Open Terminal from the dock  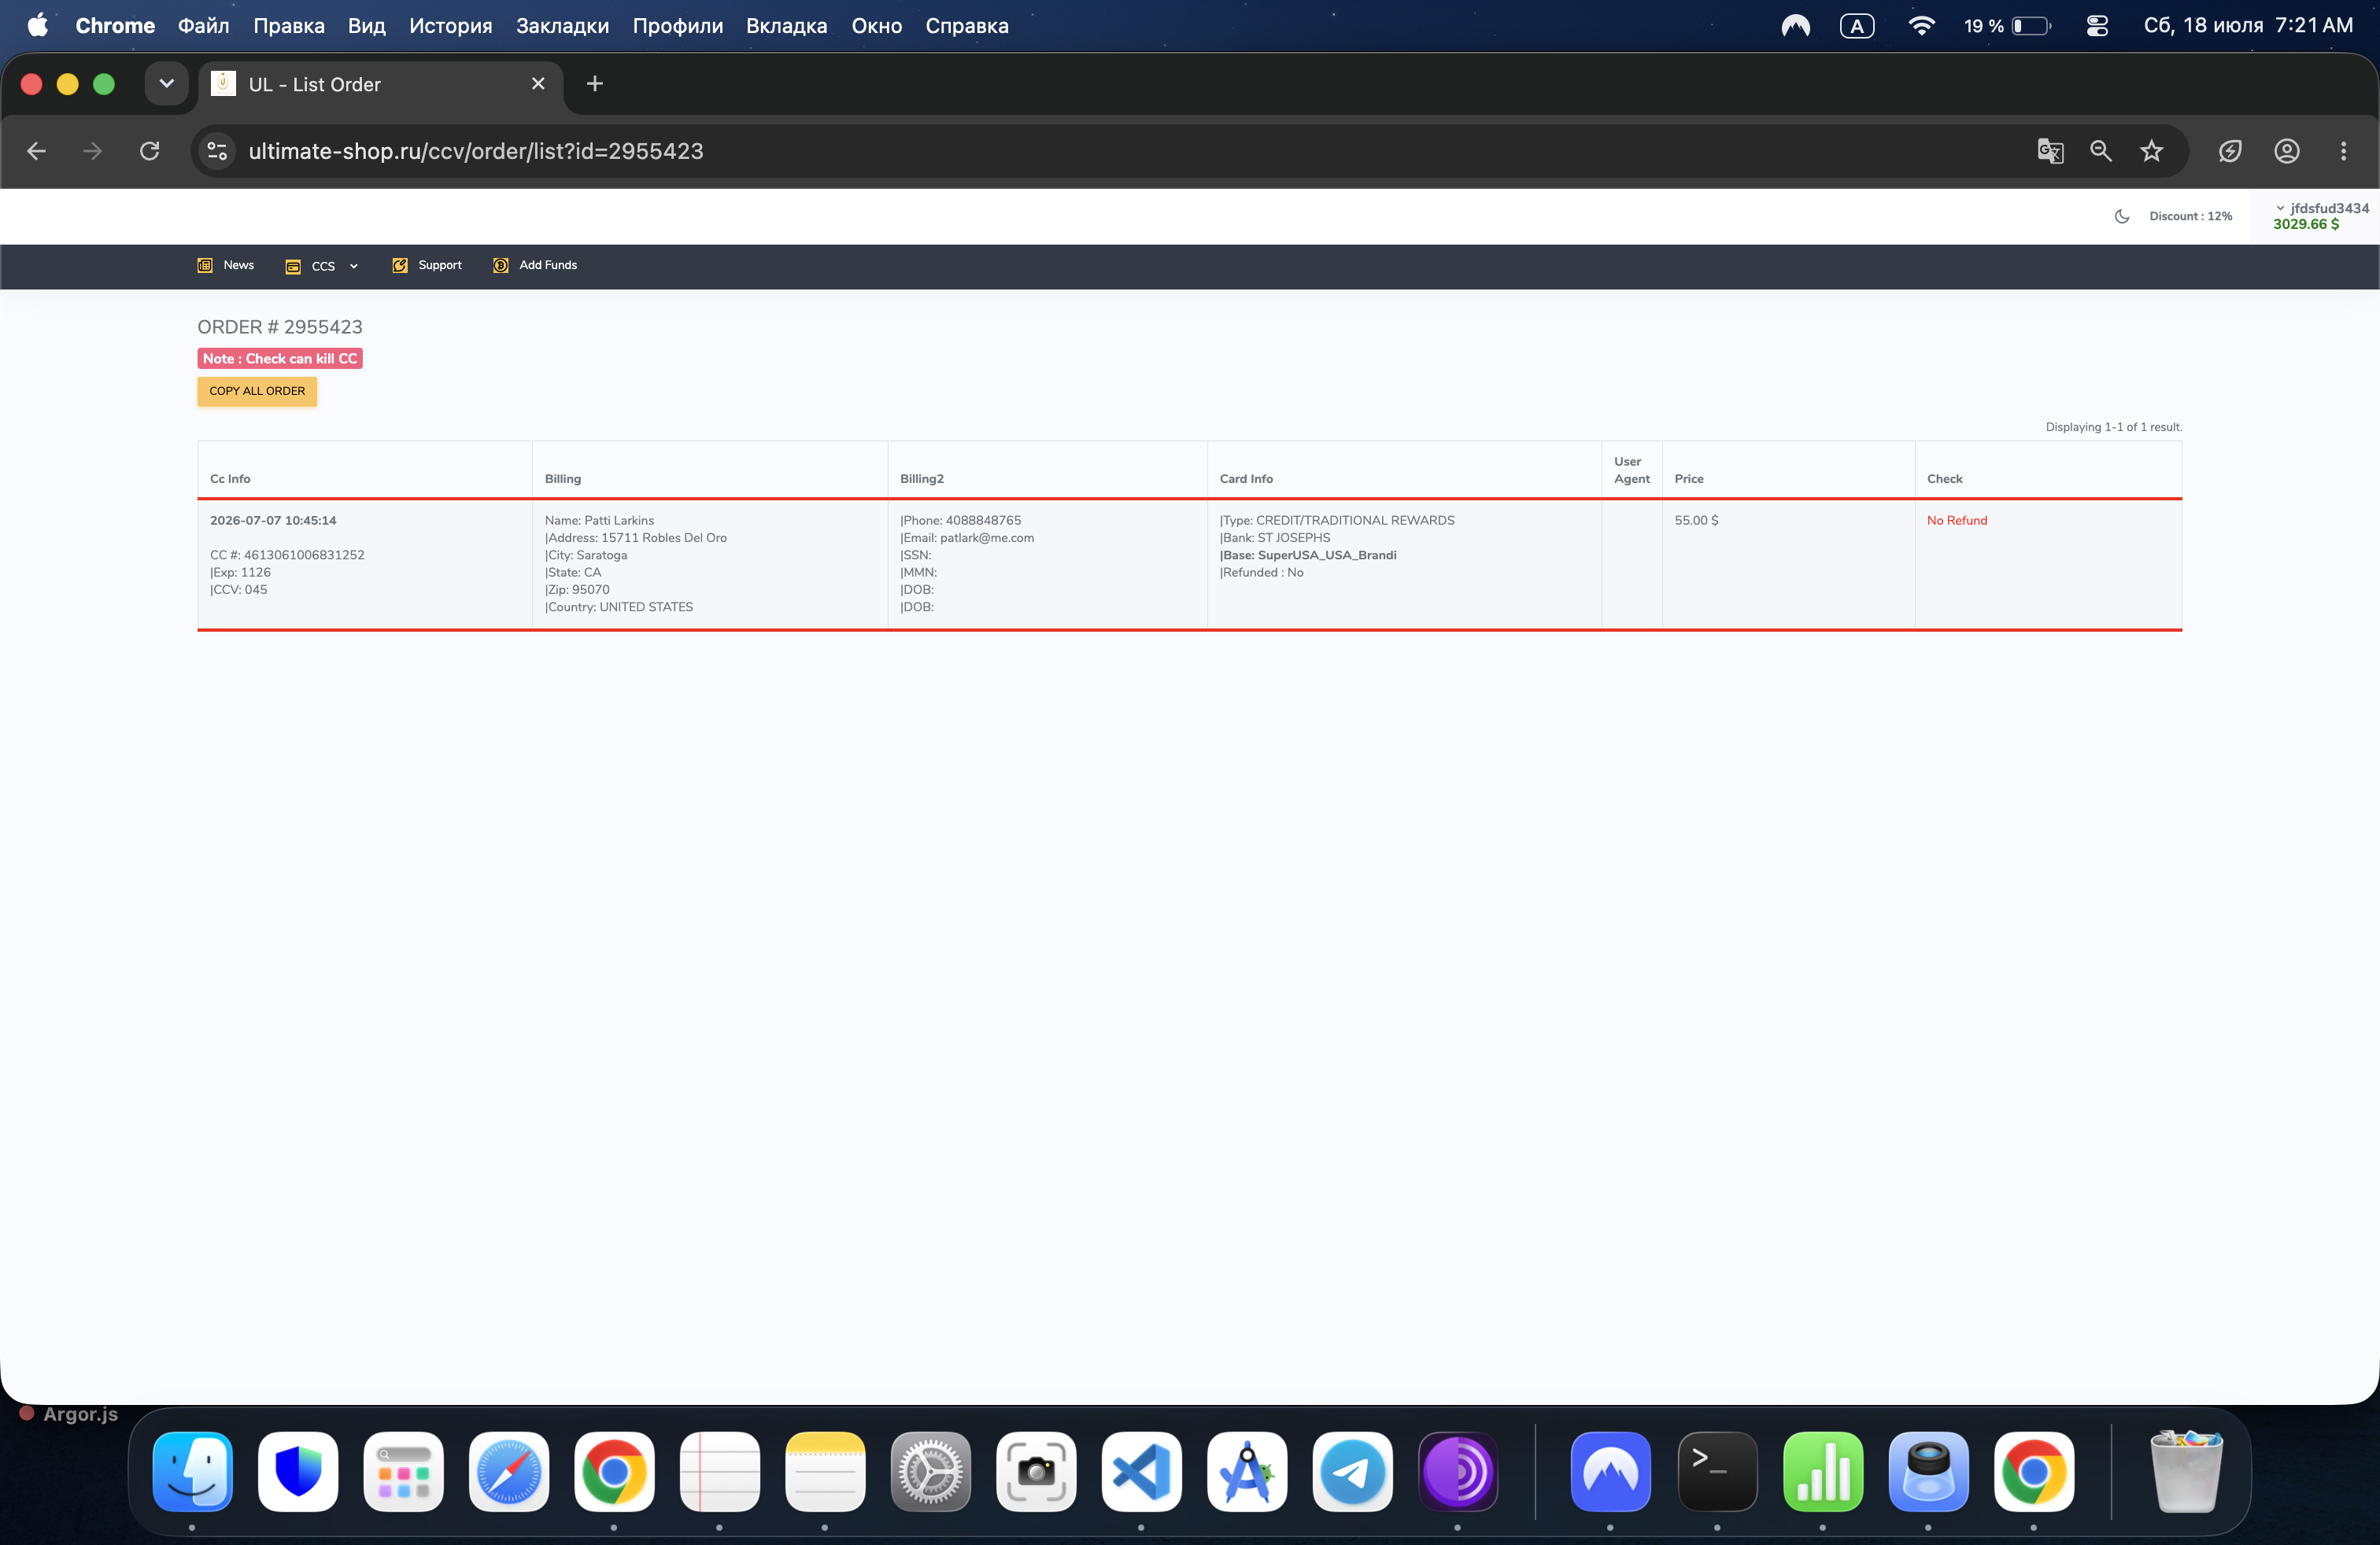(x=1717, y=1472)
